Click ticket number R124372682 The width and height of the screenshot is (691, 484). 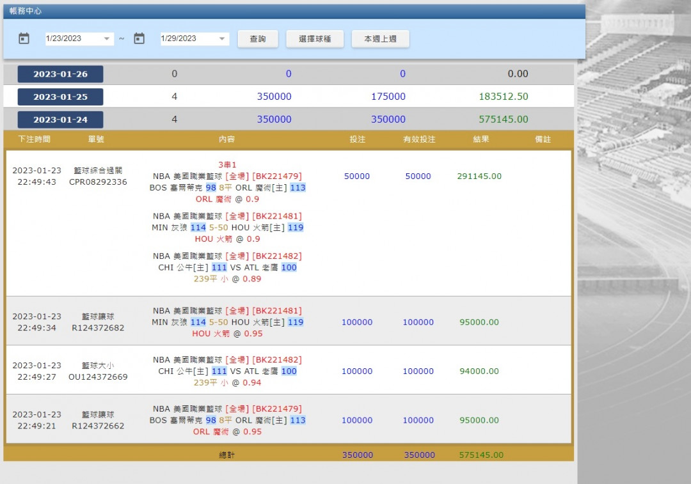coord(98,328)
